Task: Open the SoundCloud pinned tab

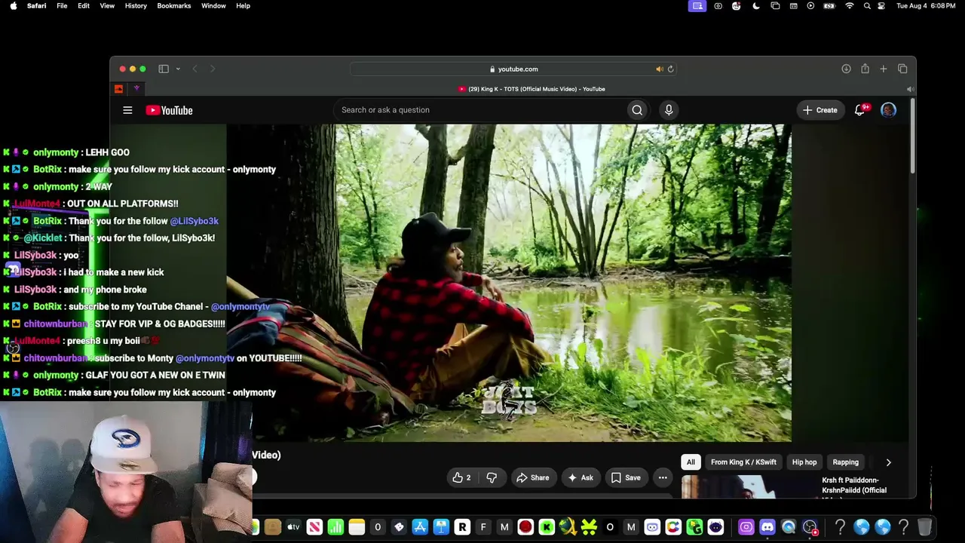Action: coord(118,89)
